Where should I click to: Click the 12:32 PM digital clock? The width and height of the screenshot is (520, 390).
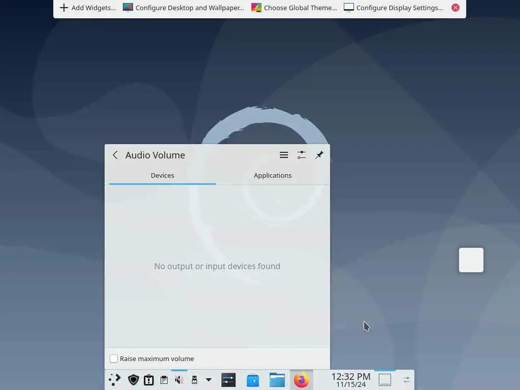[x=351, y=380]
